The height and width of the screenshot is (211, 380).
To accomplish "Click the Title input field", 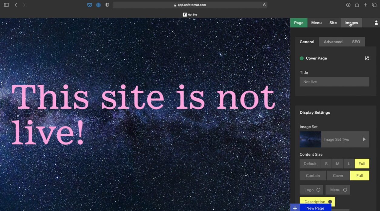I will coord(334,82).
